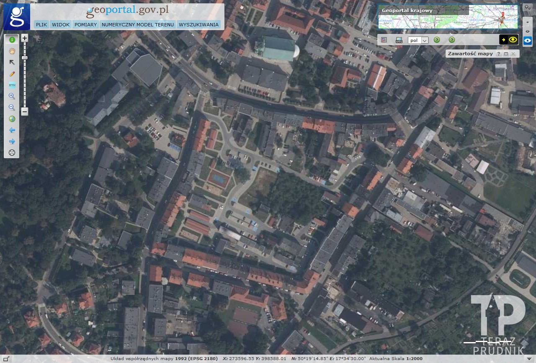Click the second green help icon
The height and width of the screenshot is (363, 536).
pos(452,40)
